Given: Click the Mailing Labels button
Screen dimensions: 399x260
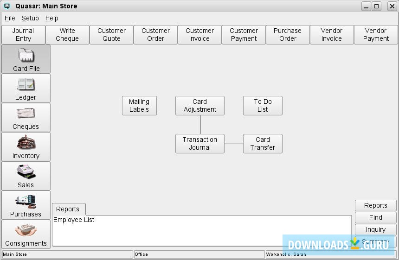Looking at the screenshot, I should pyautogui.click(x=139, y=106).
